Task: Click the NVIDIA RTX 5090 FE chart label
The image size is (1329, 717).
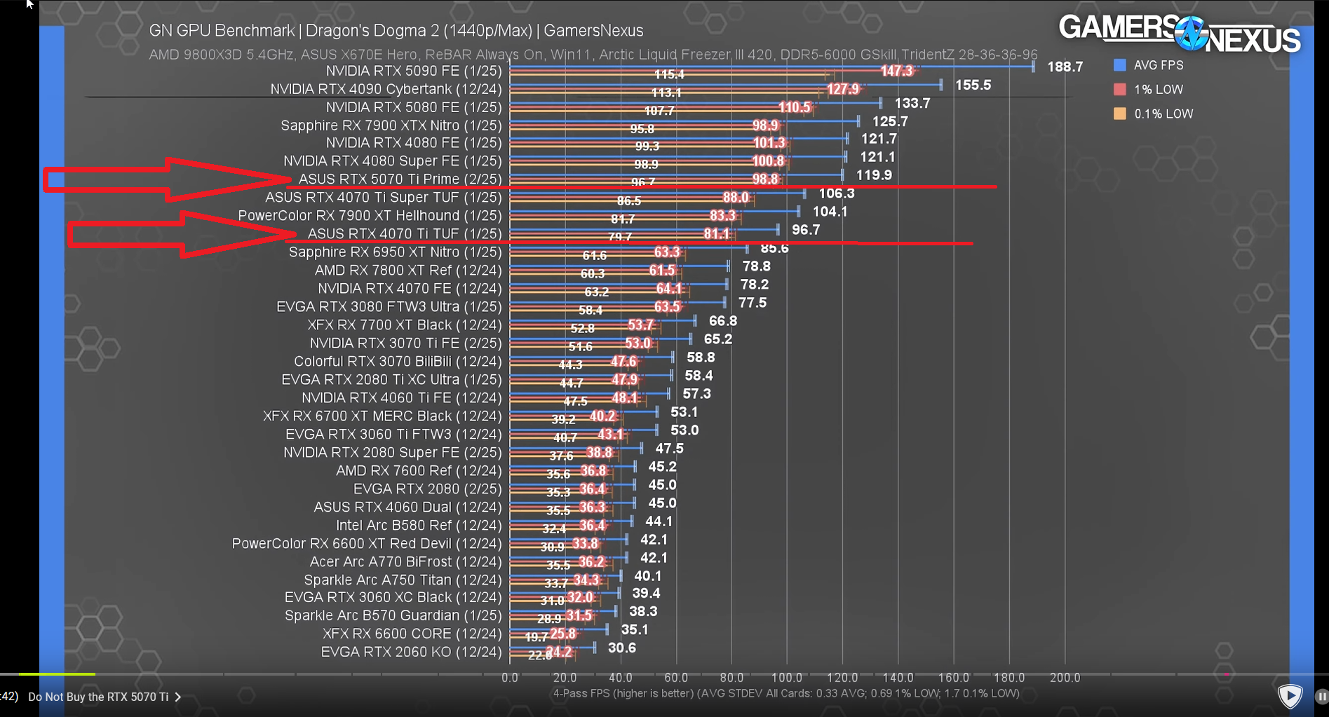Action: click(414, 71)
